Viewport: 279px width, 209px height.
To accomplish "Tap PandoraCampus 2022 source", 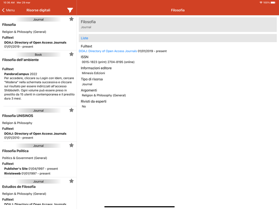I will (21, 74).
